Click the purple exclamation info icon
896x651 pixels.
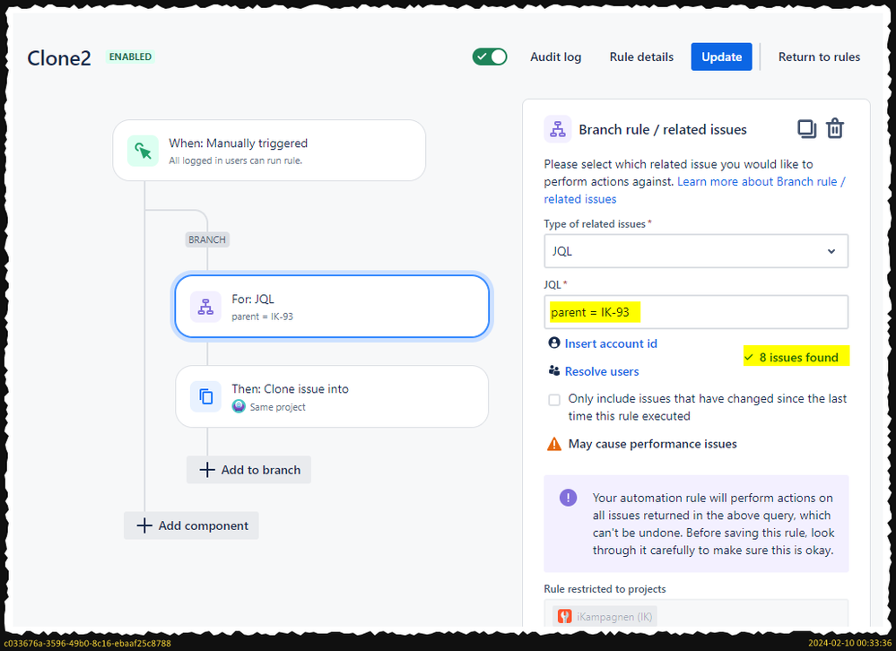(568, 498)
